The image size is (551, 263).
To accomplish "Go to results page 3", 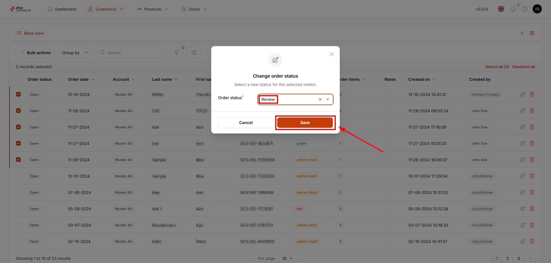I will [x=519, y=258].
